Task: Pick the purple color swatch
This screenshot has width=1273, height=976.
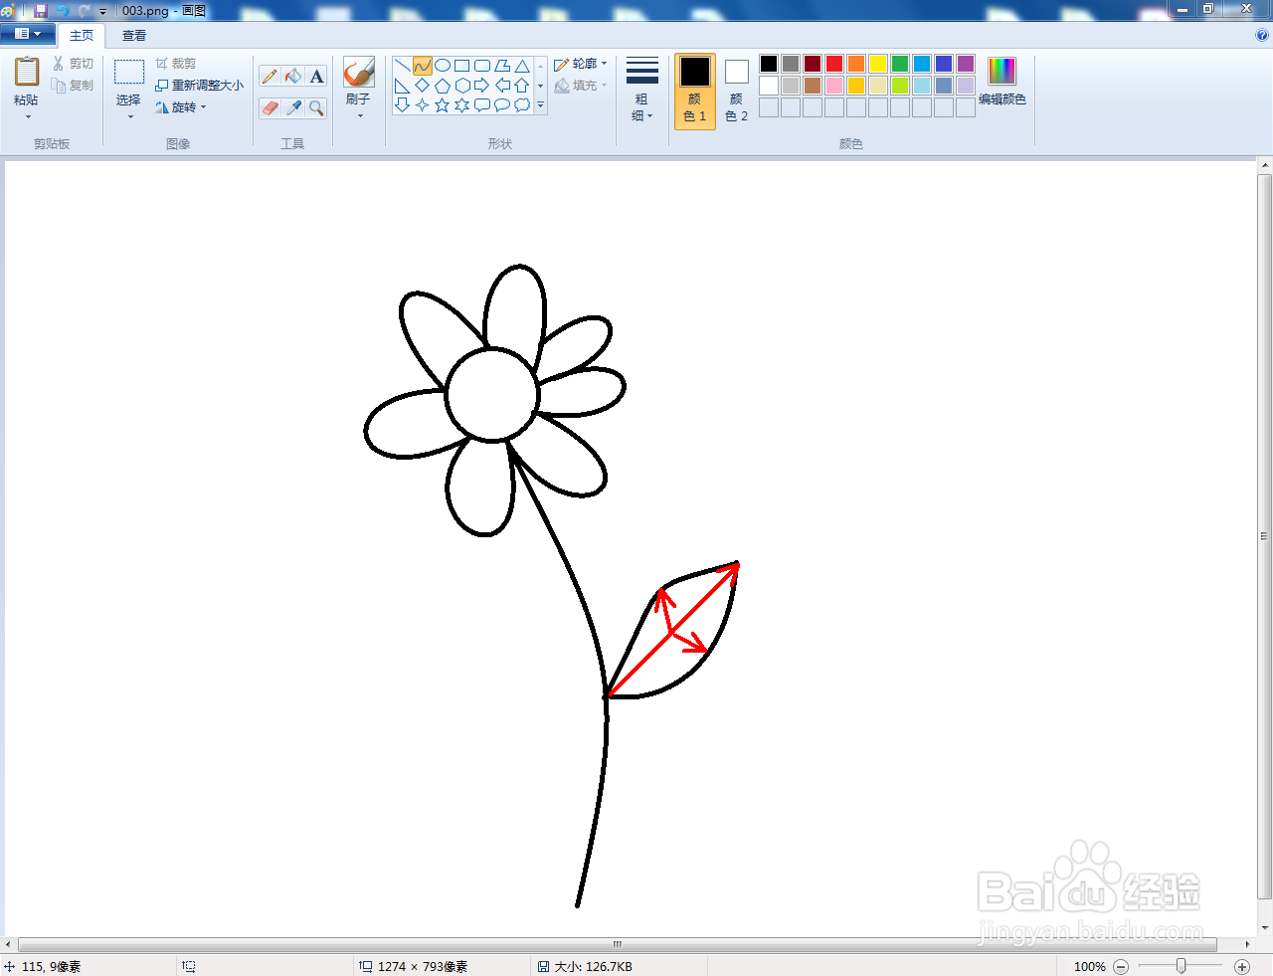Action: click(x=966, y=64)
